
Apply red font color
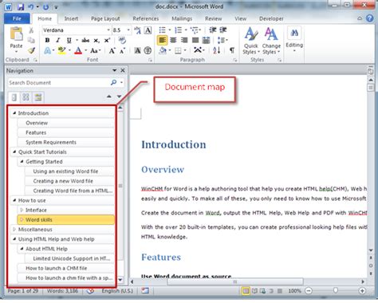78,50
